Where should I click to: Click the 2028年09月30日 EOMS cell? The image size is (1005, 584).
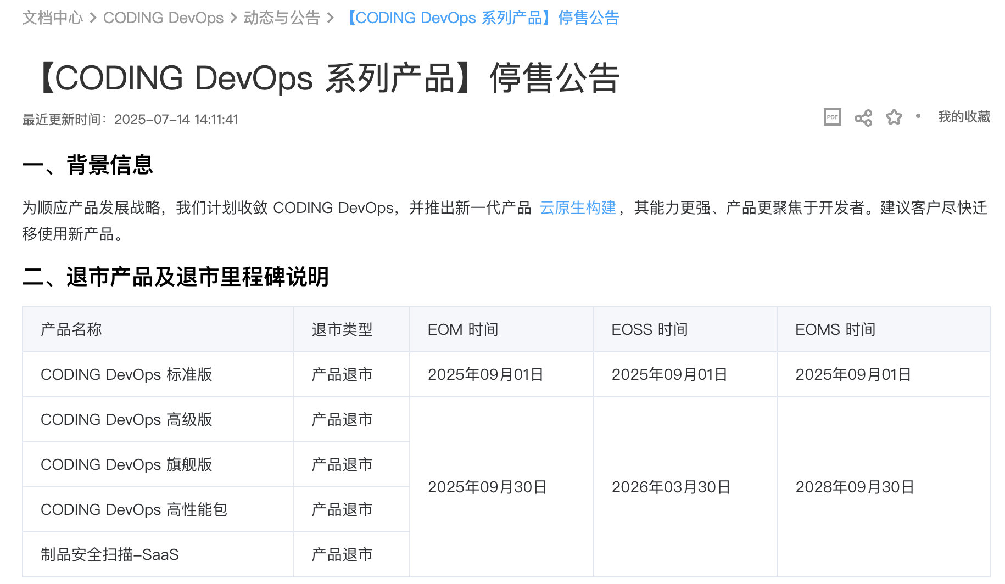tap(853, 487)
